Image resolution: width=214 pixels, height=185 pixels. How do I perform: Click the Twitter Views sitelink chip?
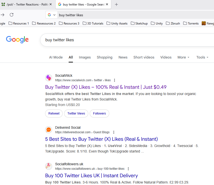tap(76, 113)
